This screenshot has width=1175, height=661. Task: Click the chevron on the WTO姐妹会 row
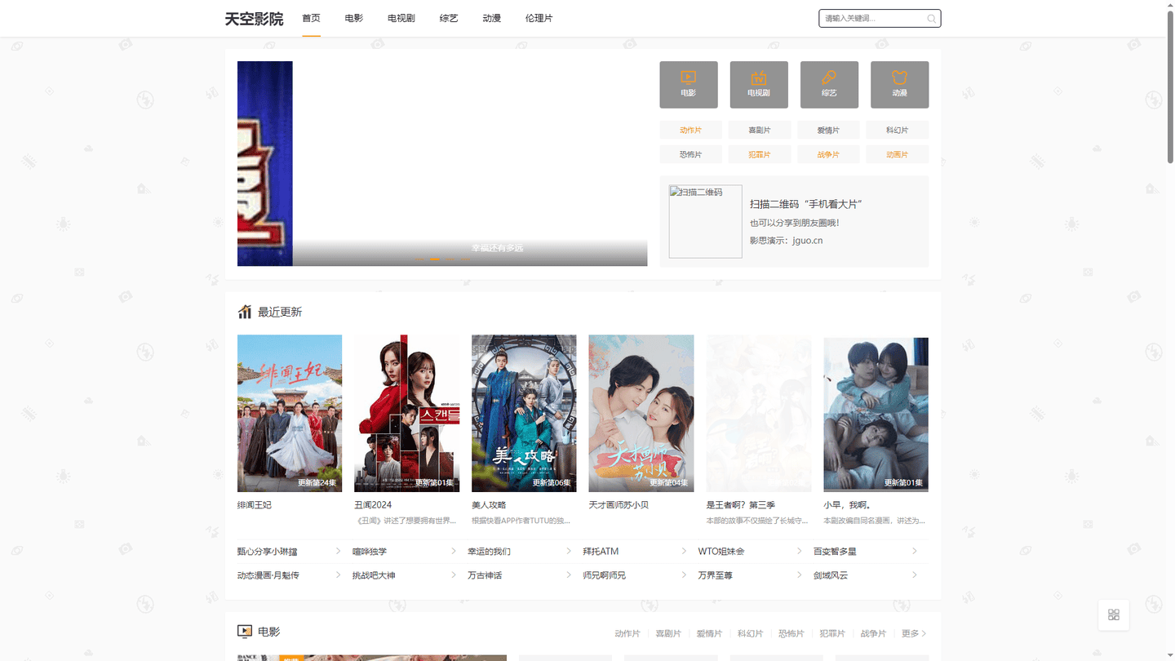[799, 551]
